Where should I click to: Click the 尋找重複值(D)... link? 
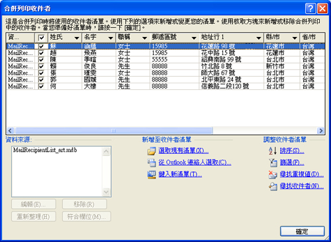click(302, 175)
